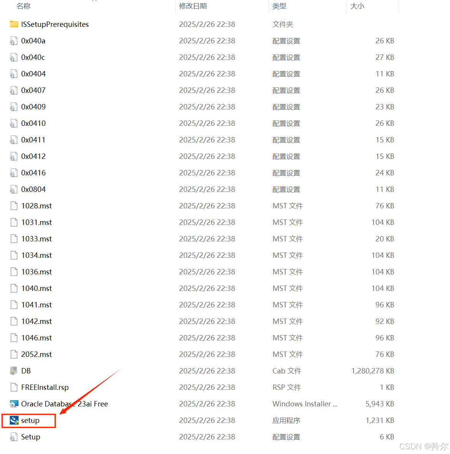Click the 1036.mst file icon

pos(14,272)
